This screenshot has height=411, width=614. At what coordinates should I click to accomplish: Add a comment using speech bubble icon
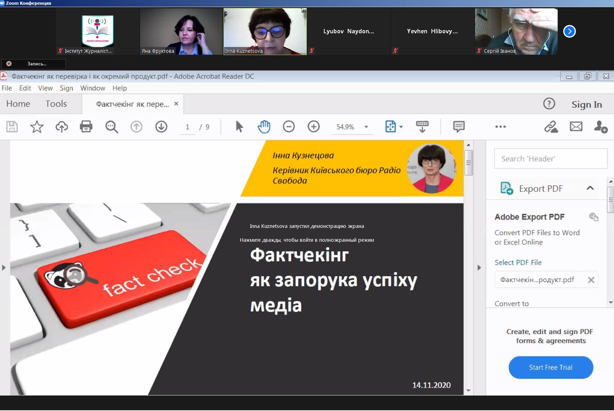click(459, 127)
